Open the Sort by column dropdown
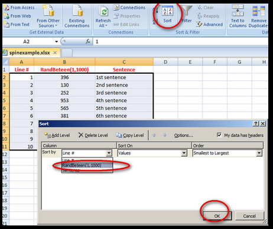The height and width of the screenshot is (229, 273). 109,153
